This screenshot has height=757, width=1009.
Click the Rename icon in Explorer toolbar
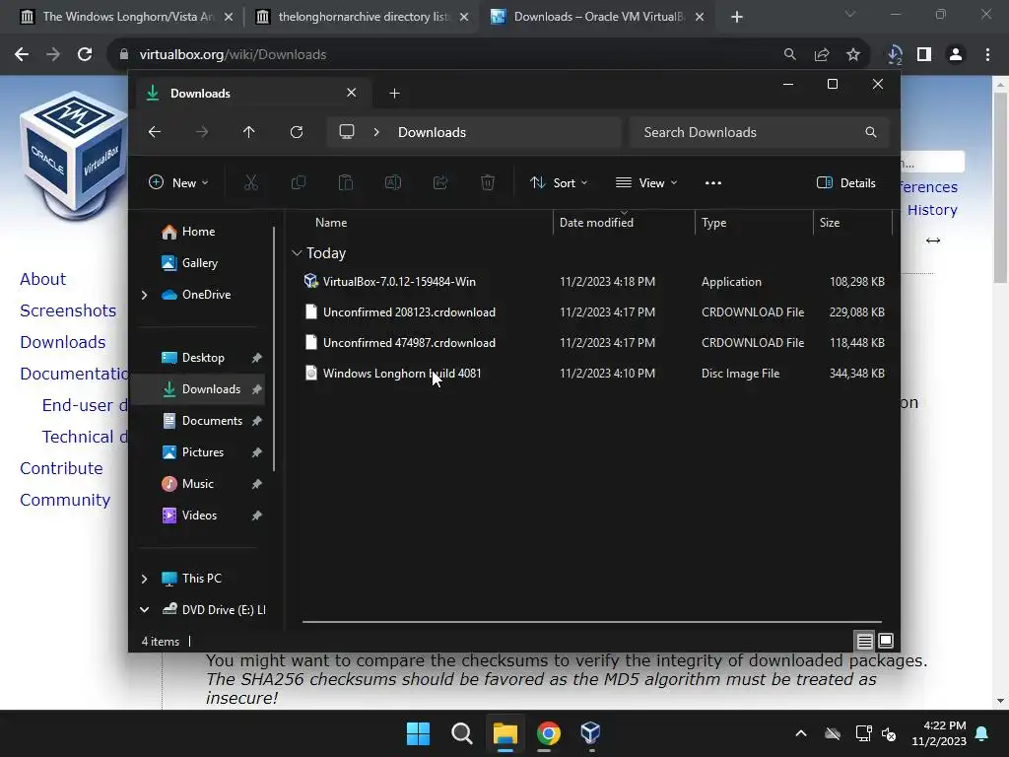392,182
